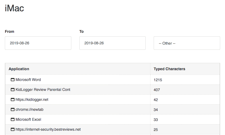This screenshot has height=135, width=225.
Task: Click the window icon beside https://kidlogger.net
Action: (x=12, y=100)
